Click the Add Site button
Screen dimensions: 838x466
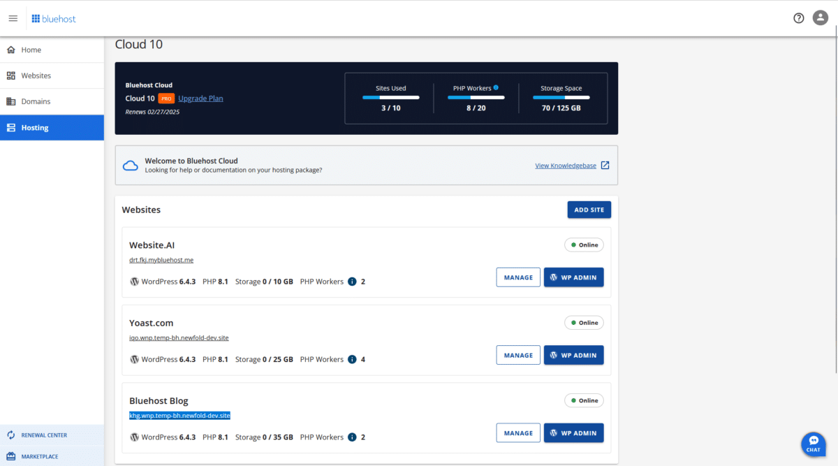coord(589,210)
